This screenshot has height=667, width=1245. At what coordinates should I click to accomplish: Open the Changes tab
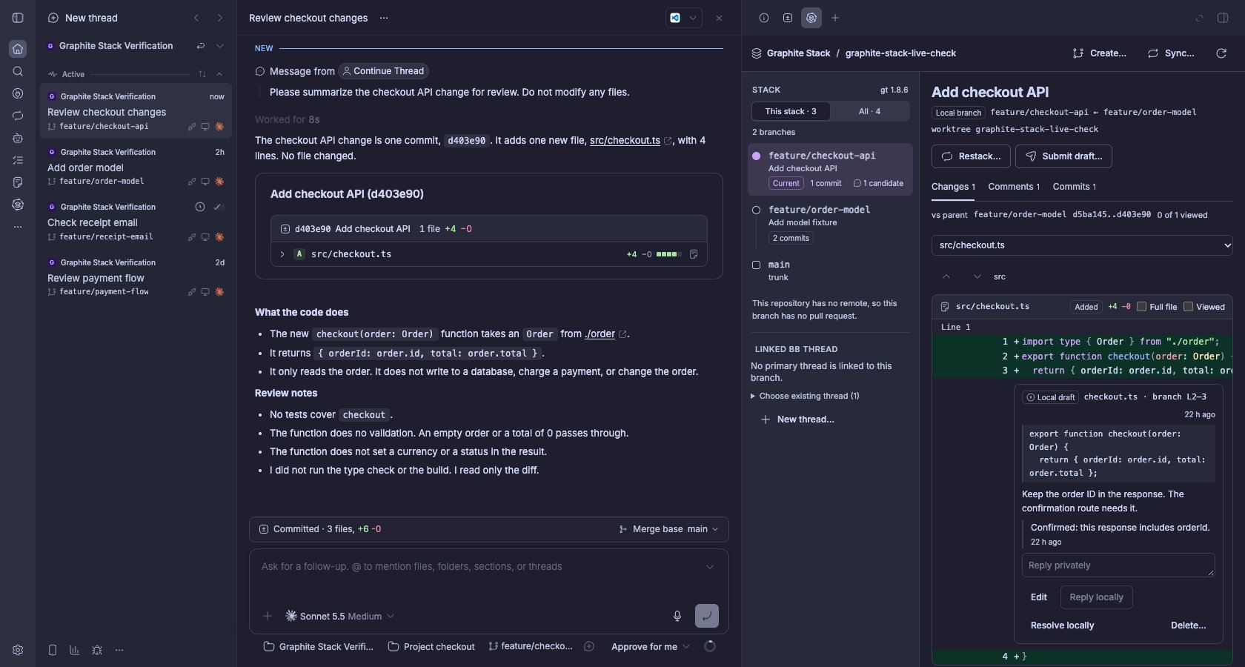coord(953,187)
